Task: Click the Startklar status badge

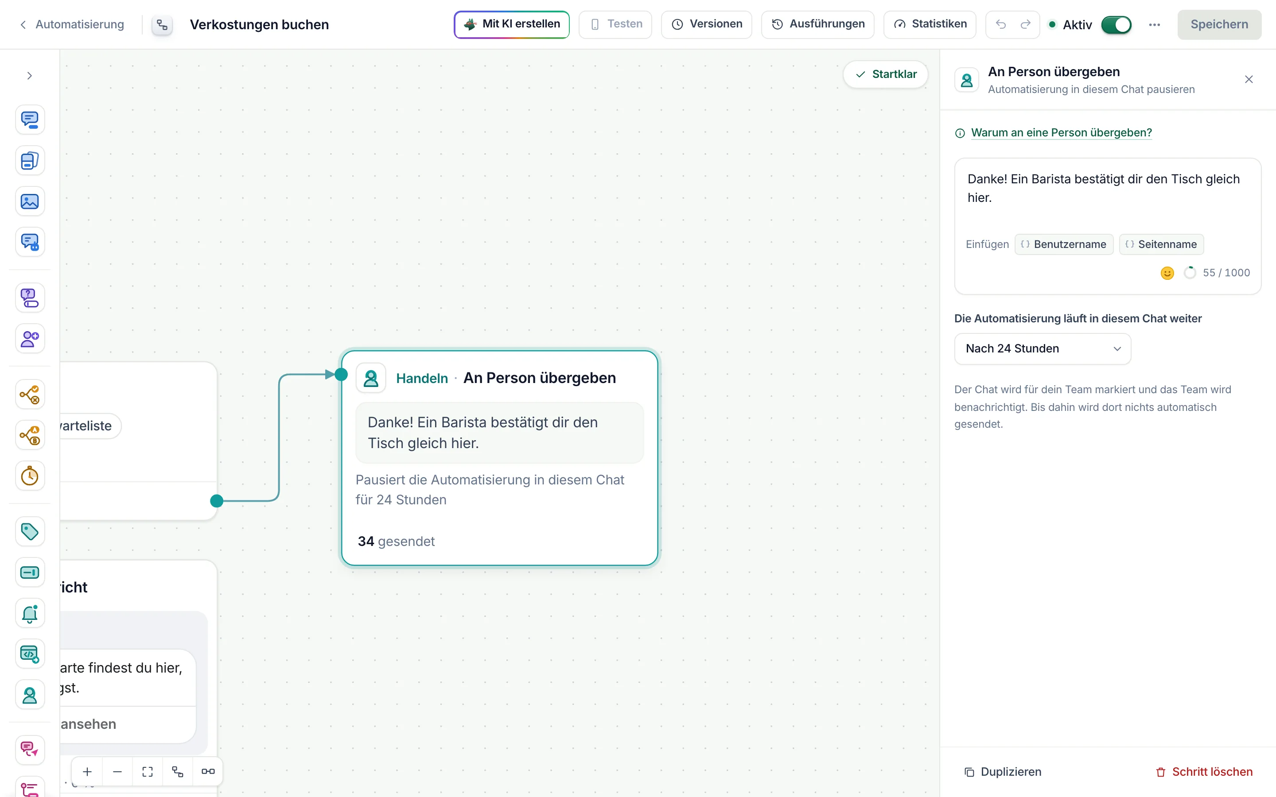Action: click(x=885, y=74)
